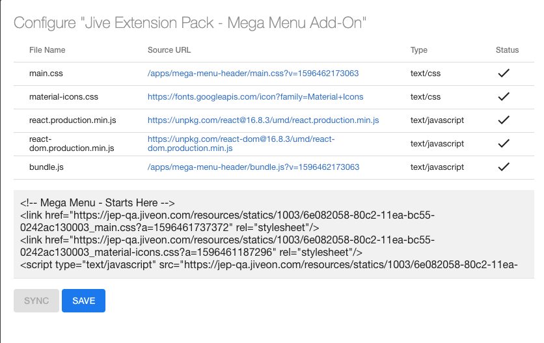Select the main.css file name

(x=46, y=74)
